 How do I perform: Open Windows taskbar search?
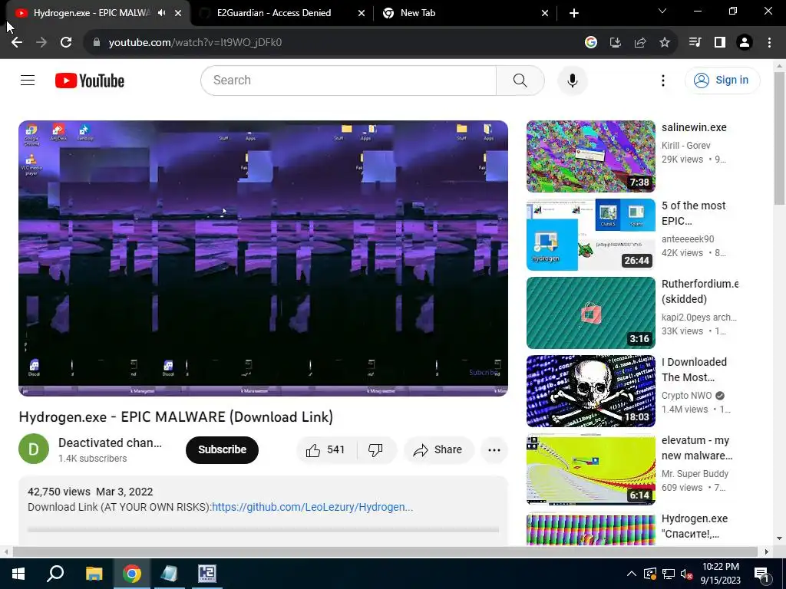point(55,574)
